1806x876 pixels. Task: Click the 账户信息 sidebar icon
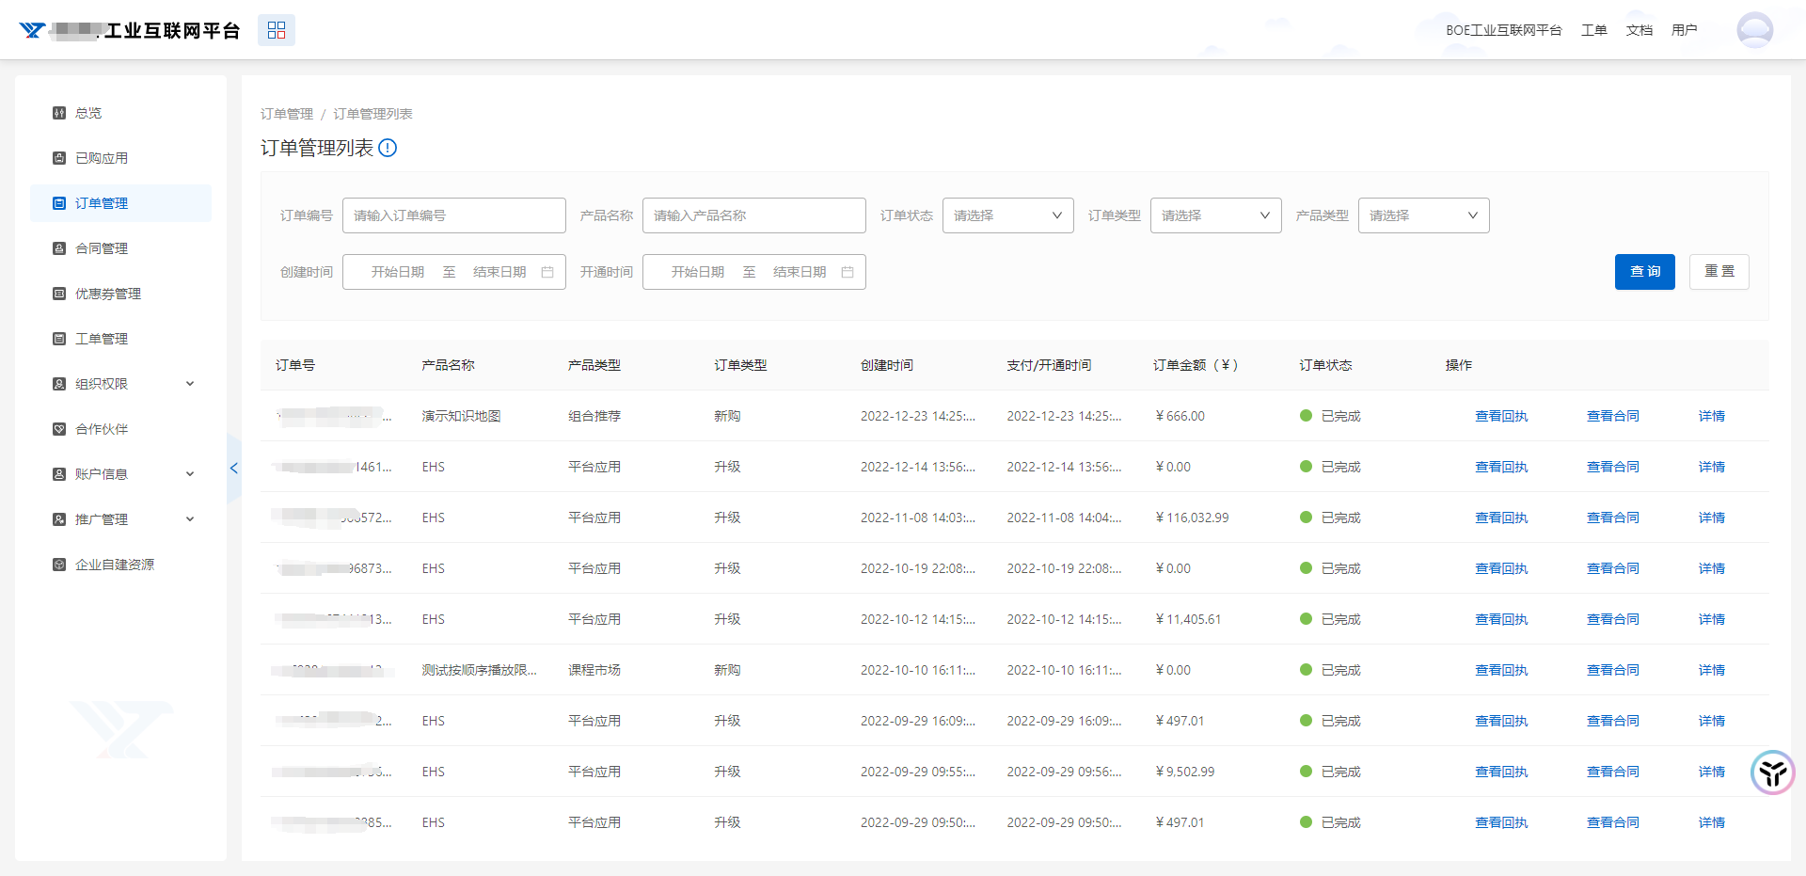tap(59, 474)
